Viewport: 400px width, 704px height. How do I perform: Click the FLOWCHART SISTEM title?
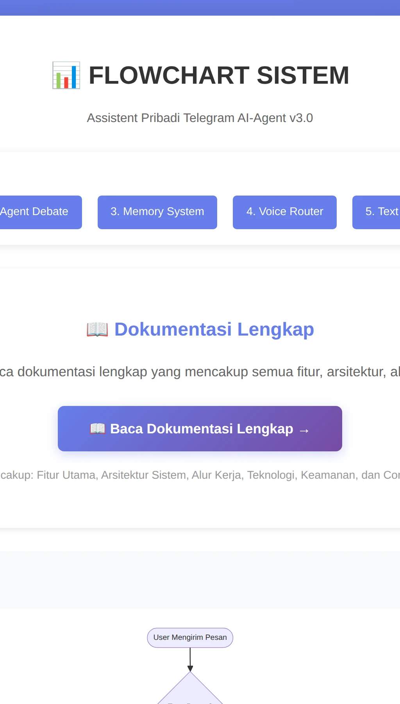click(219, 75)
